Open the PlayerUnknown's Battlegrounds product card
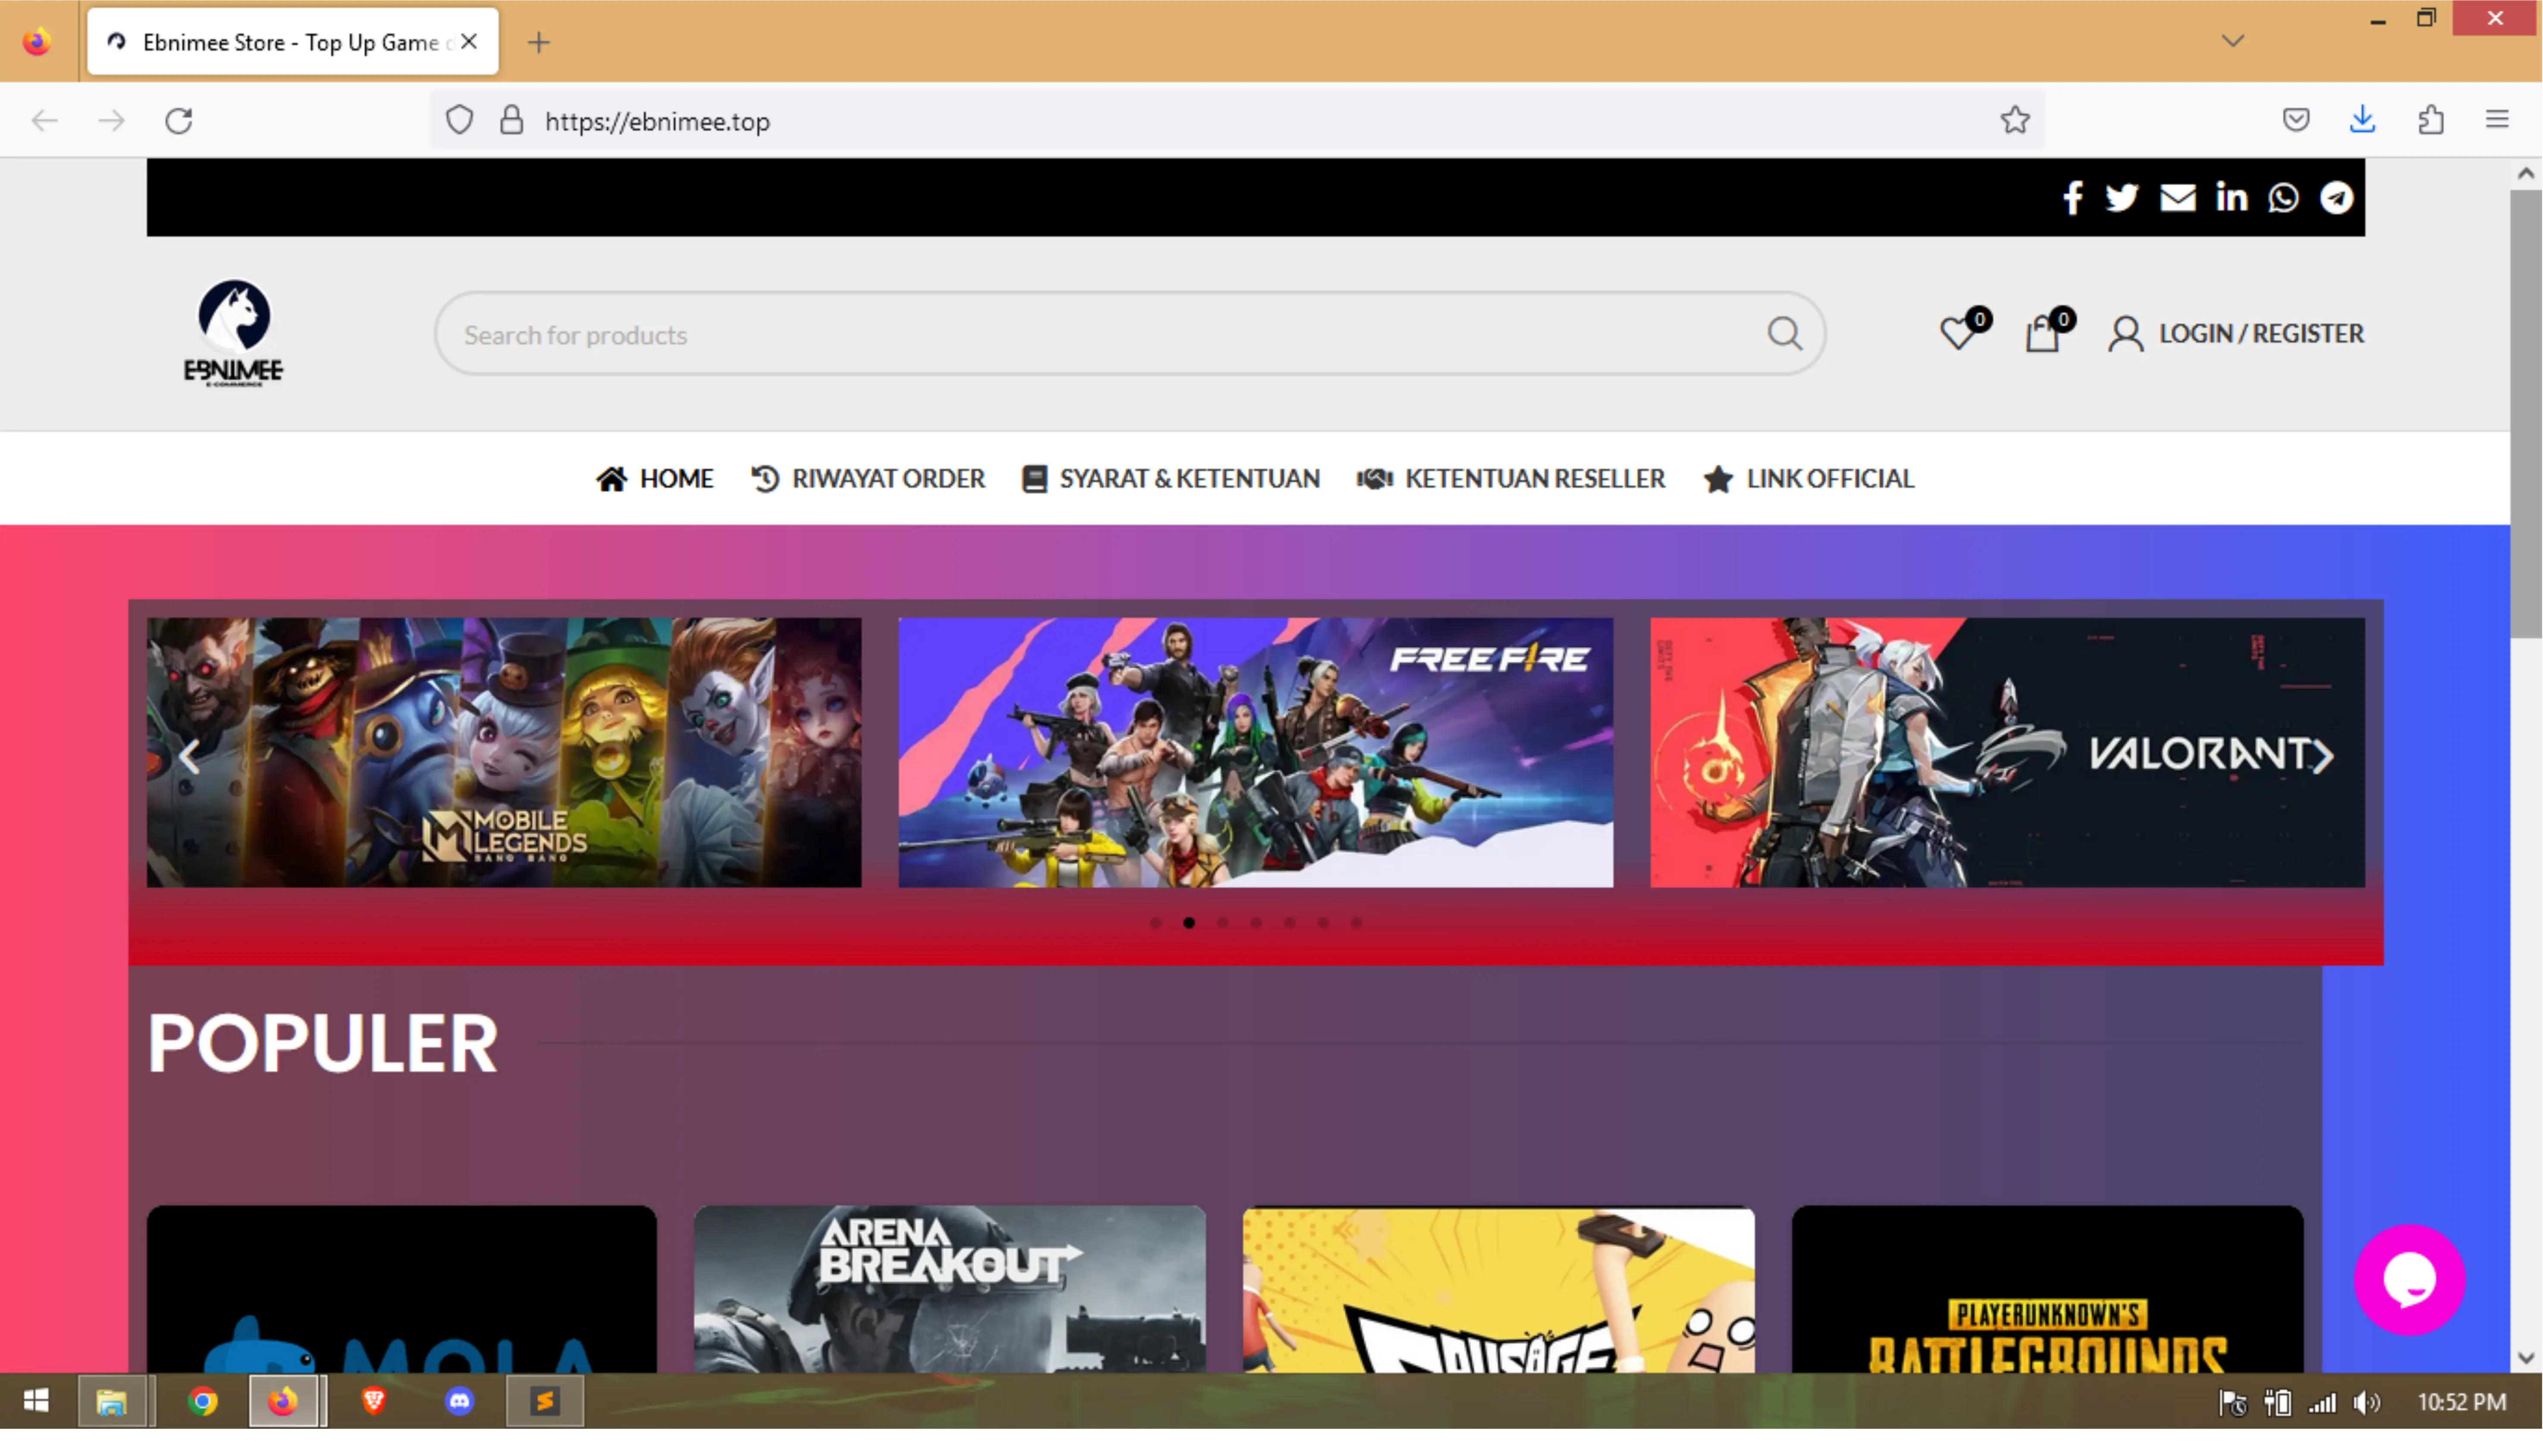Screen dimensions: 2543x1456 coord(2048,1290)
